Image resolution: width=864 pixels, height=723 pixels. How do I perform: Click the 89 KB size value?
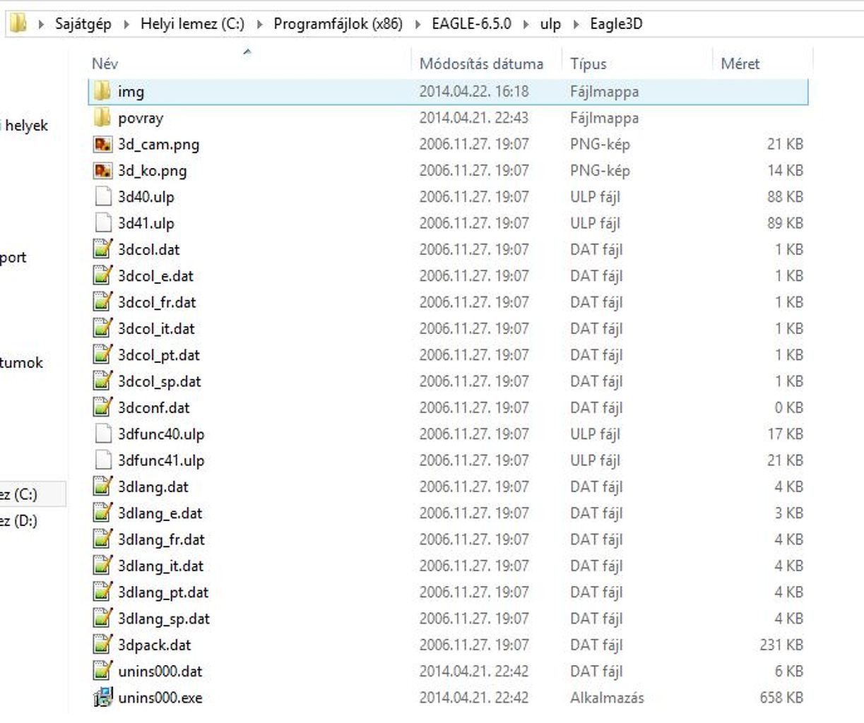pyautogui.click(x=785, y=223)
